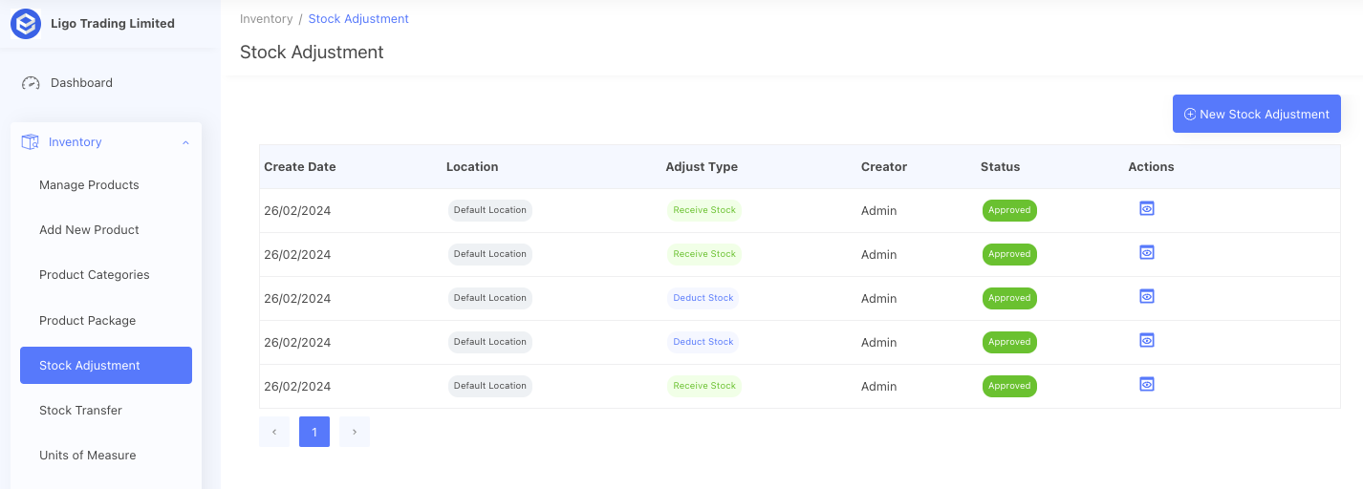Open view icon in the last table row
The height and width of the screenshot is (489, 1363).
point(1147,384)
